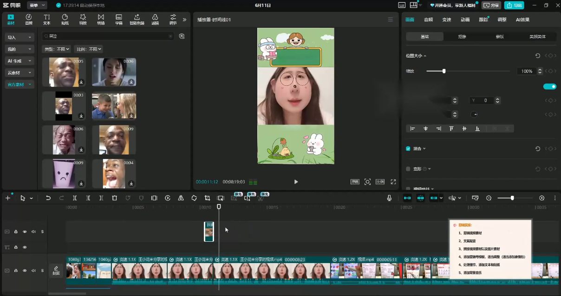This screenshot has height=296, width=561.
Task: Select the overlay clip on upper track
Action: (209, 232)
